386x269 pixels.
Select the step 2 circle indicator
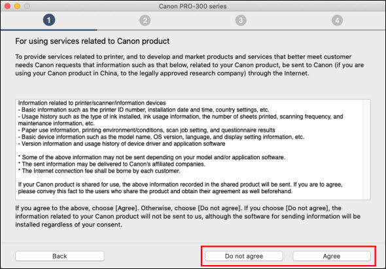(145, 20)
